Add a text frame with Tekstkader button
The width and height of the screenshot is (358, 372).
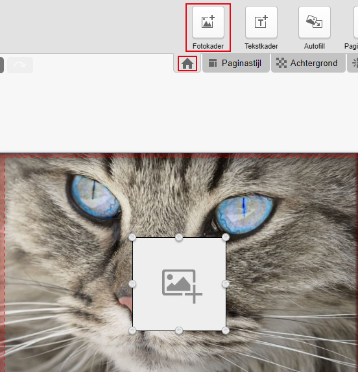click(261, 22)
